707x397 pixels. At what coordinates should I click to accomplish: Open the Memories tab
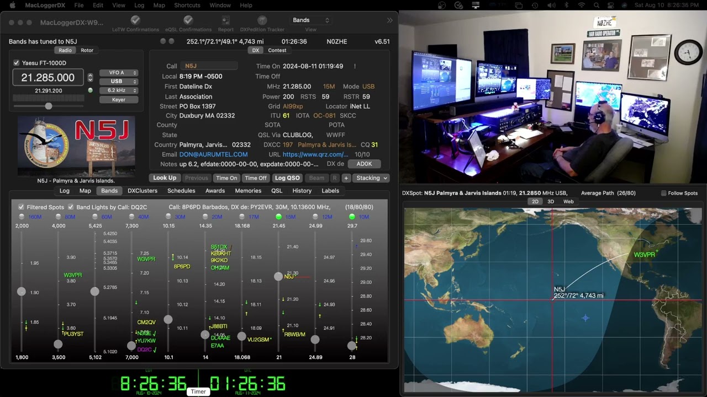248,191
